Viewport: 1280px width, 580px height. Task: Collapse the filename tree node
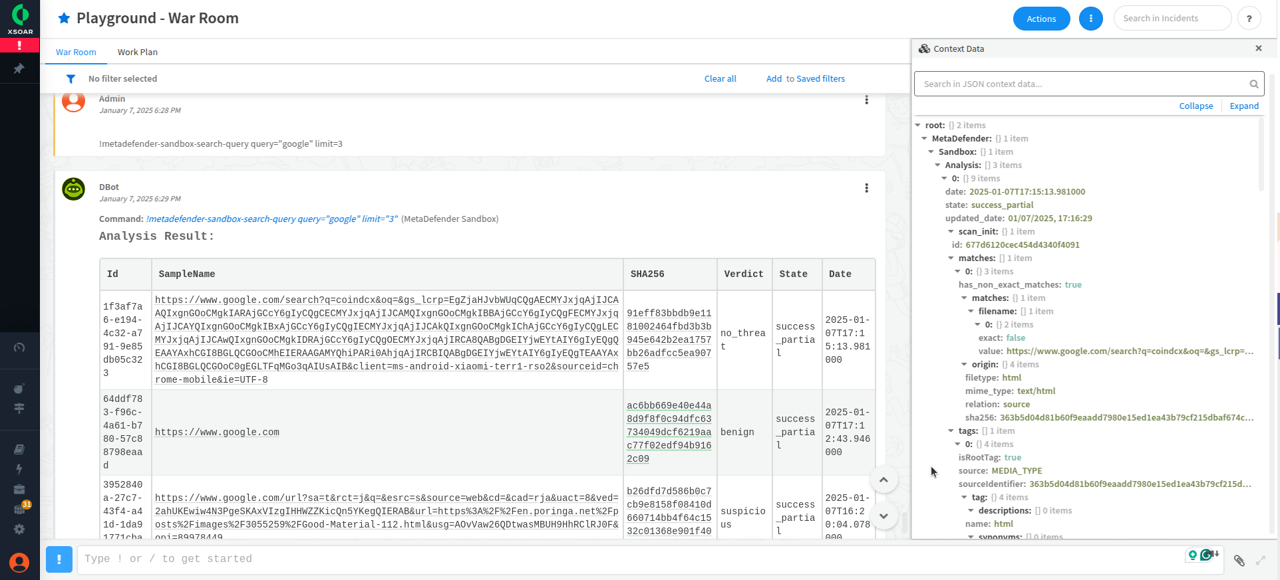pyautogui.click(x=971, y=311)
